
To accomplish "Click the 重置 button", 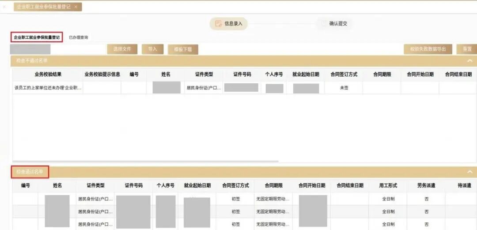I will (467, 49).
